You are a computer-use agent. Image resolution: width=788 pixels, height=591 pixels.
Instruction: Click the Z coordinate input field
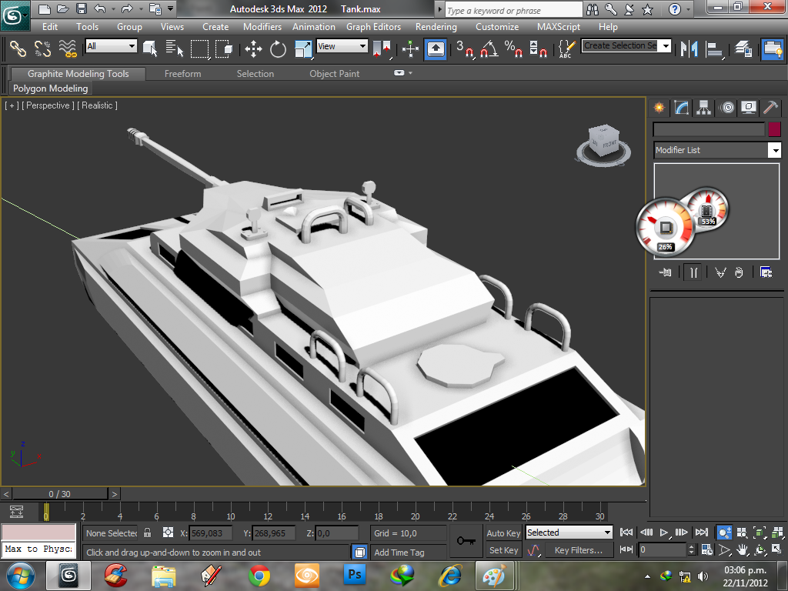pos(337,533)
